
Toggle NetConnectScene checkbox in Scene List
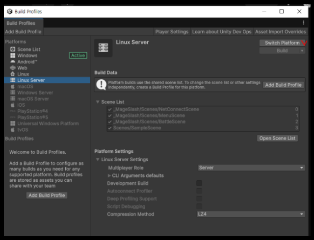click(110, 109)
